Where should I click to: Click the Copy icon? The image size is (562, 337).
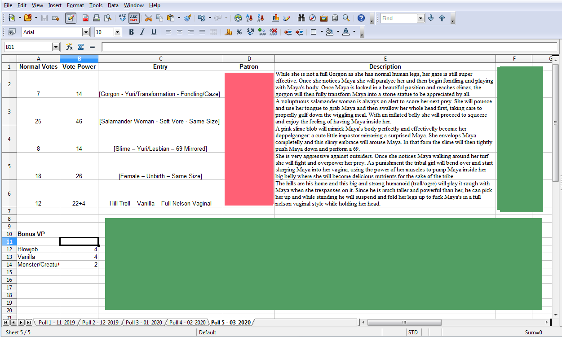(159, 18)
